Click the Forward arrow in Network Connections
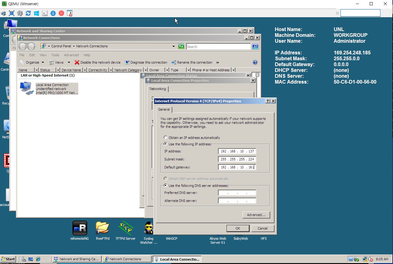 coord(31,46)
